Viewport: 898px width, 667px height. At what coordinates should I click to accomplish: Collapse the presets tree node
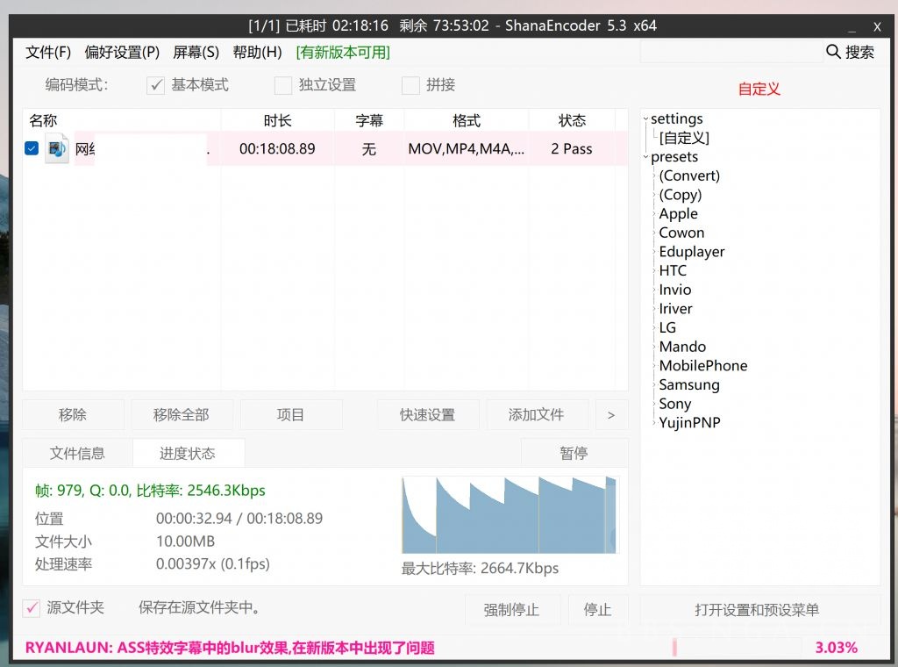[645, 156]
